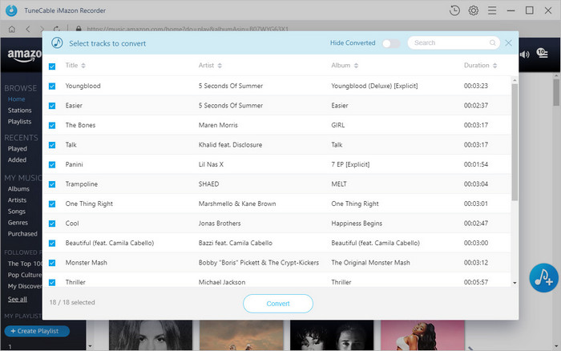Open Songs under My Music
561x351 pixels.
coord(17,212)
